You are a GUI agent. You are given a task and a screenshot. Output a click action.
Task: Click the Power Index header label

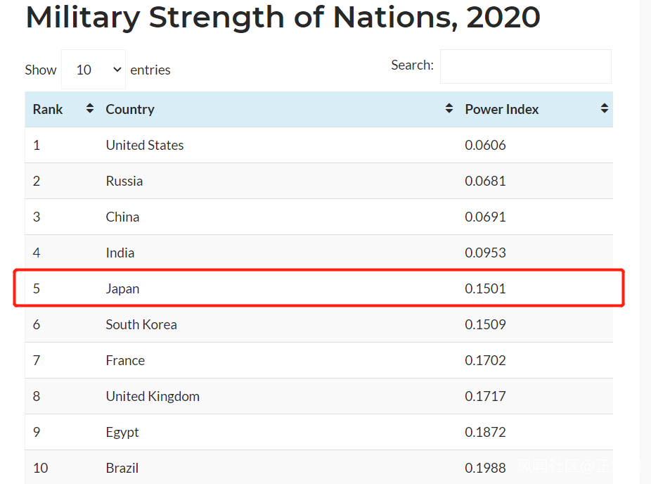point(502,109)
